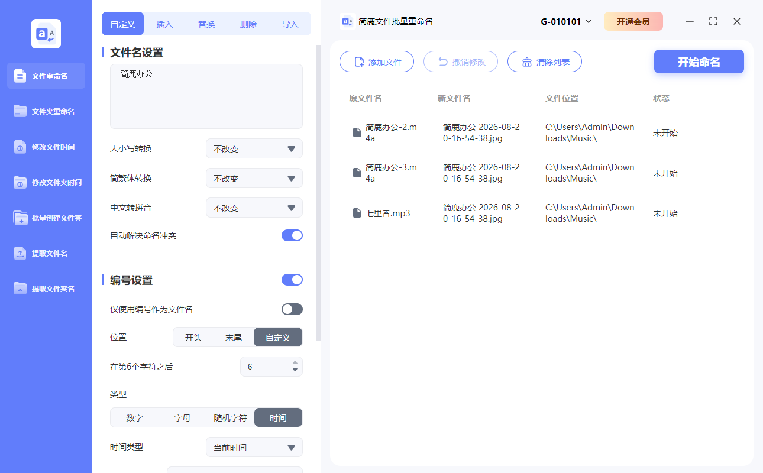Choose 字母 numbering type

[x=182, y=418]
